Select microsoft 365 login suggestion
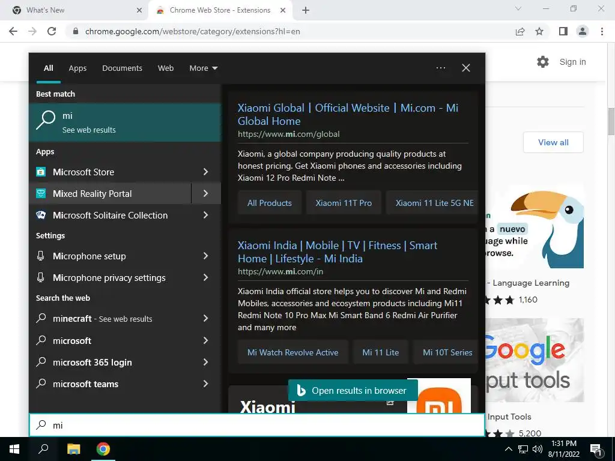The height and width of the screenshot is (461, 615). [x=110, y=362]
